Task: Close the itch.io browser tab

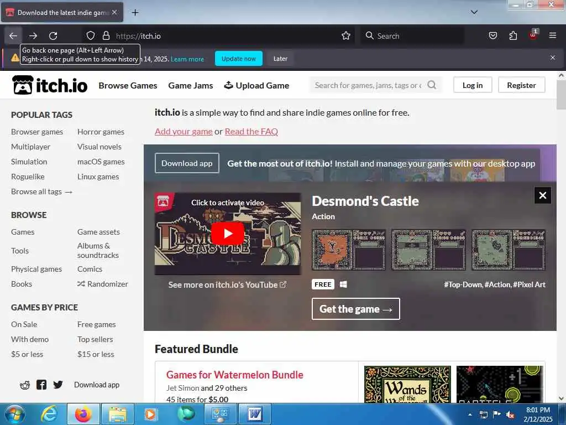Action: coord(114,12)
